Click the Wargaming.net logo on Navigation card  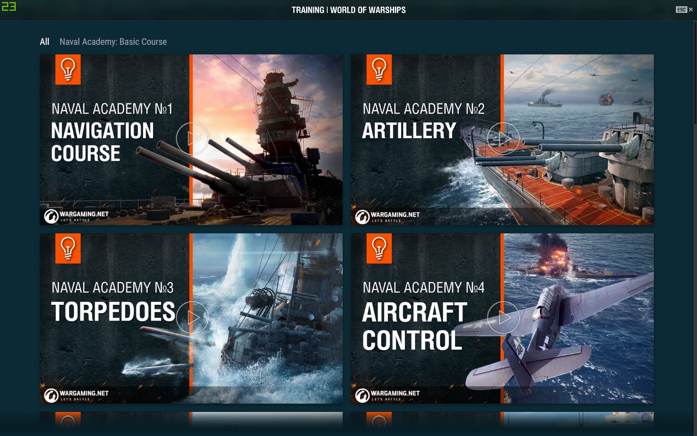(x=76, y=216)
